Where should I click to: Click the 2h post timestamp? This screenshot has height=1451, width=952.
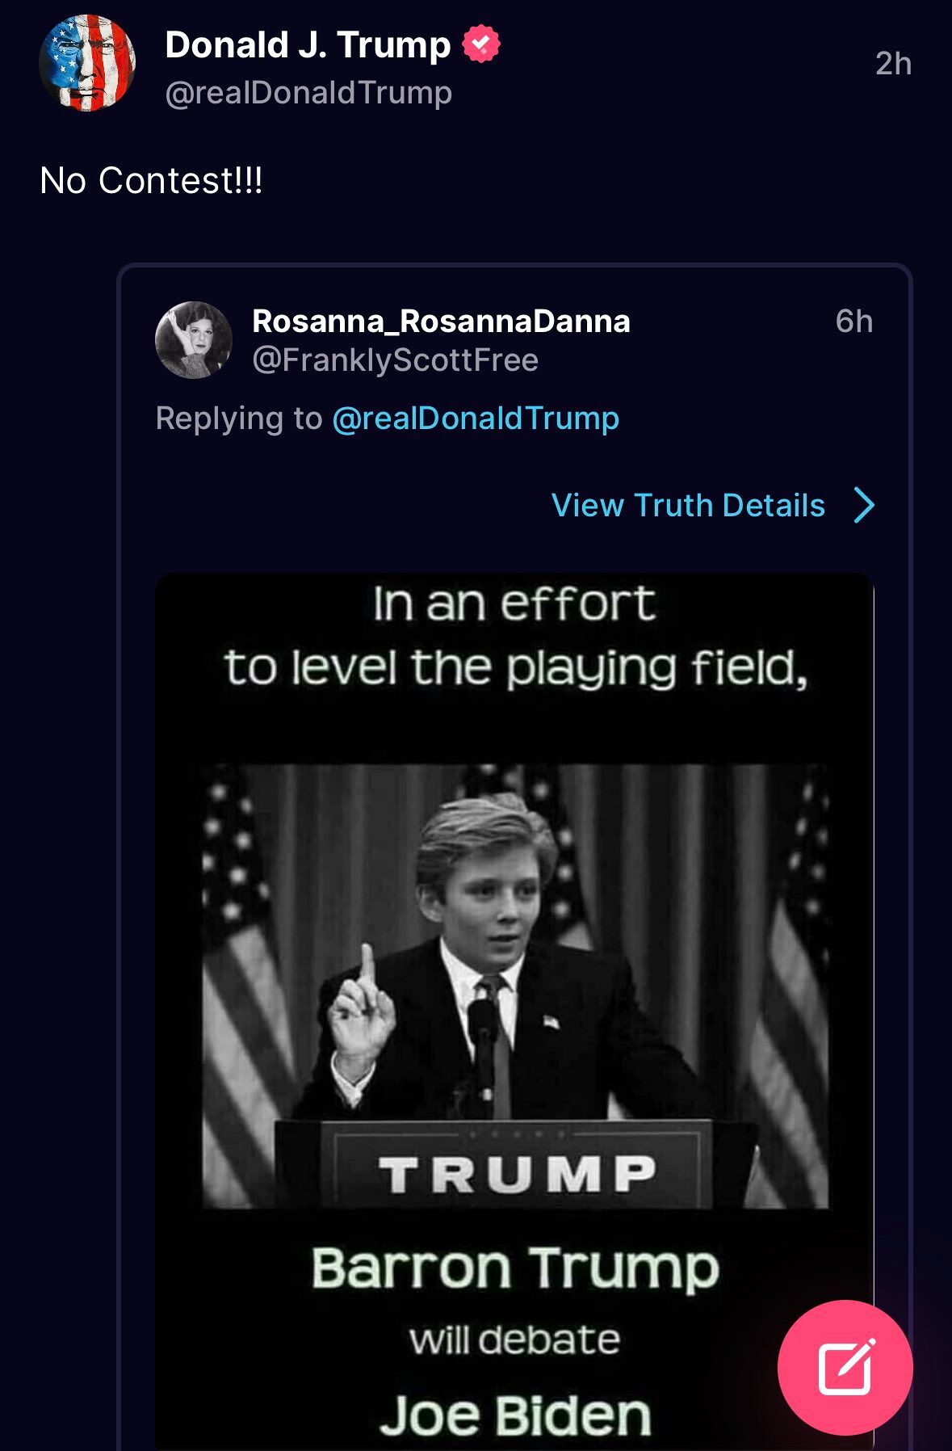click(x=893, y=64)
